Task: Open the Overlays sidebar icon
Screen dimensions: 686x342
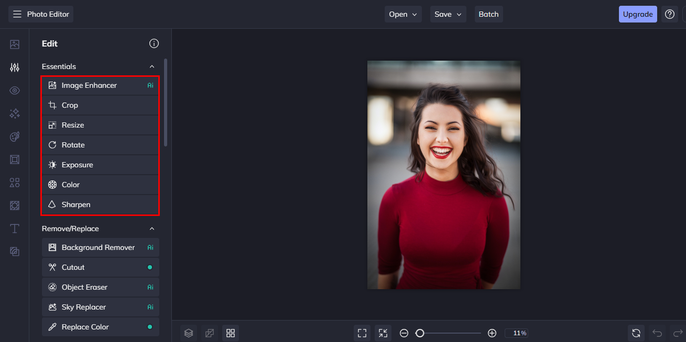Action: (14, 252)
